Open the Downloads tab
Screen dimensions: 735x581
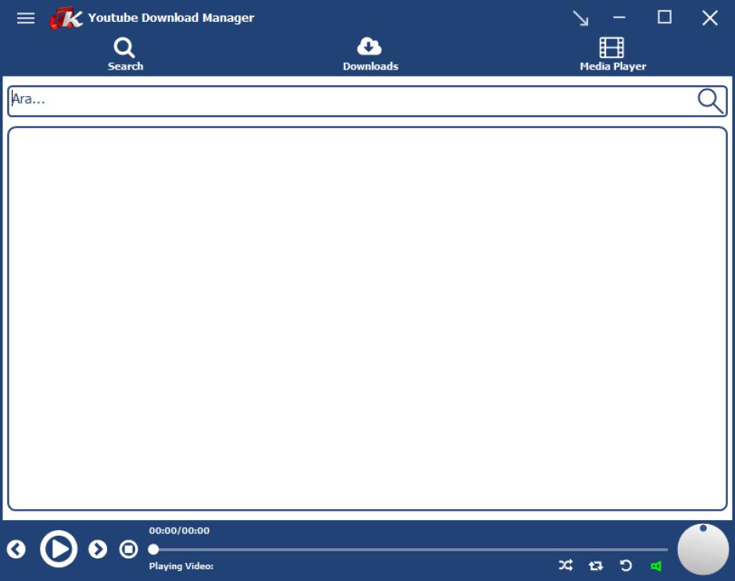[x=370, y=55]
